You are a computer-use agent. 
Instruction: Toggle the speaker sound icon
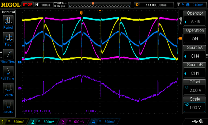pyautogui.click(x=201, y=121)
